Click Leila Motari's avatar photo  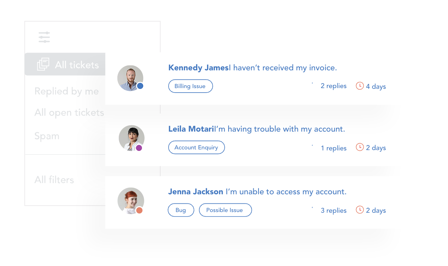(131, 138)
